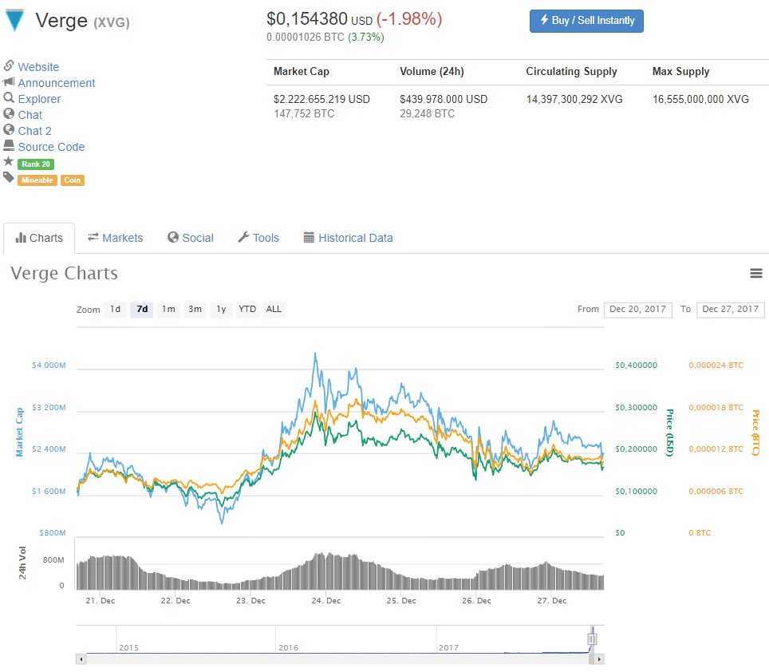Image resolution: width=769 pixels, height=672 pixels.
Task: Click the (-1.98%) change value
Action: pyautogui.click(x=409, y=18)
